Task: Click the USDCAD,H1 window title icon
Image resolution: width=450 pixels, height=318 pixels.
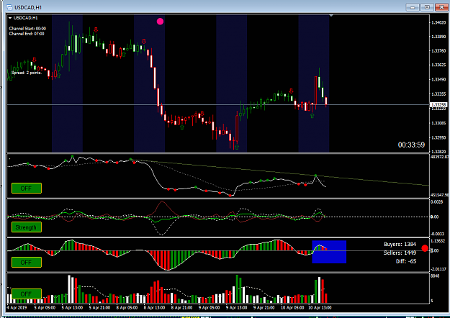Action: [9, 7]
